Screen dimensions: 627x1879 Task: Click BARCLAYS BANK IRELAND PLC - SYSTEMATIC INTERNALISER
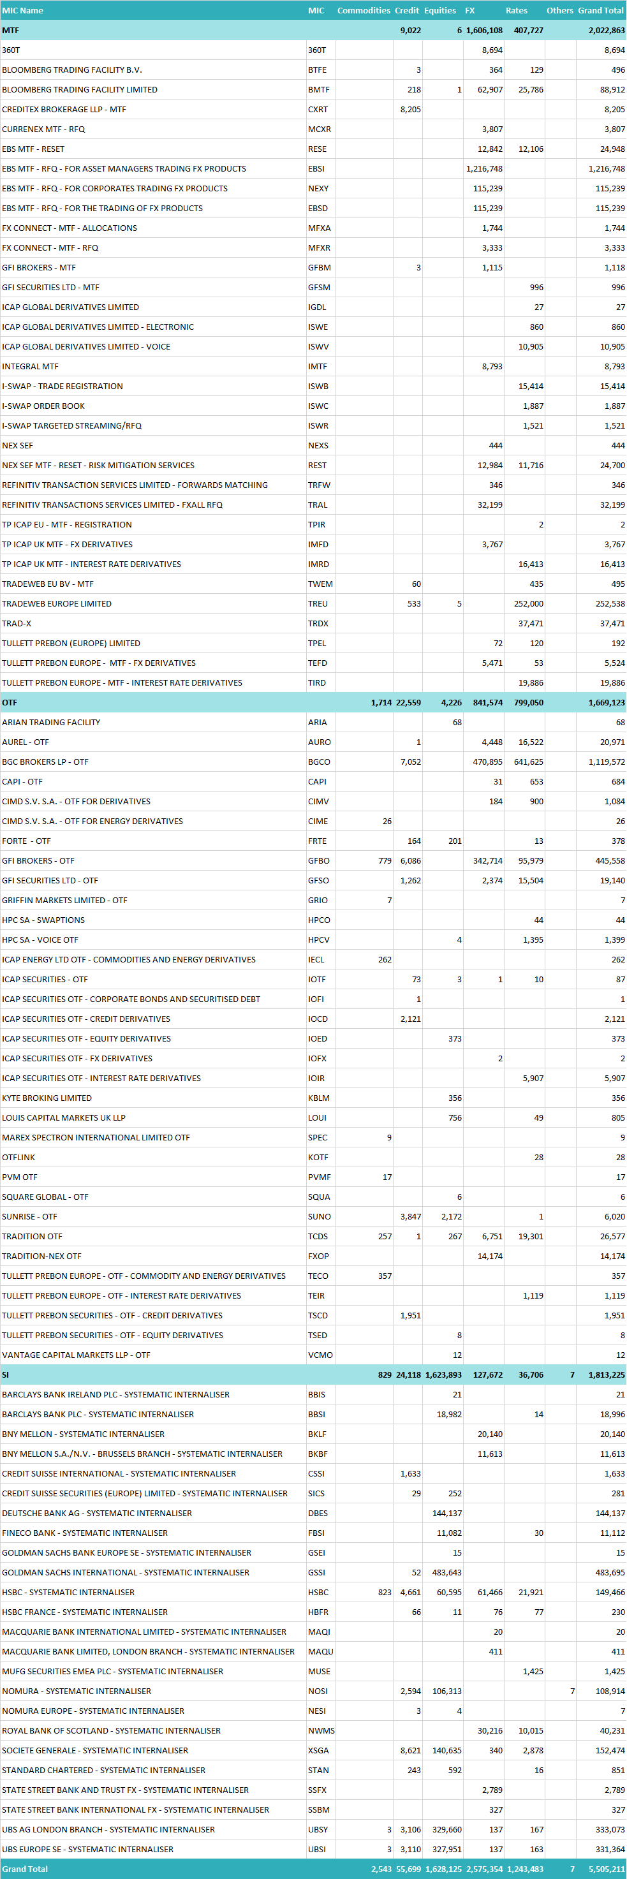(x=116, y=1395)
